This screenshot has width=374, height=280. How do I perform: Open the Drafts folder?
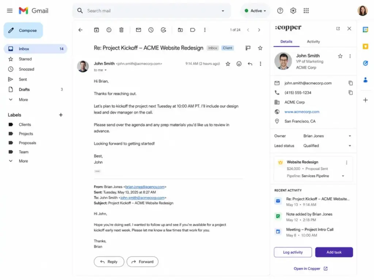[x=35, y=90]
